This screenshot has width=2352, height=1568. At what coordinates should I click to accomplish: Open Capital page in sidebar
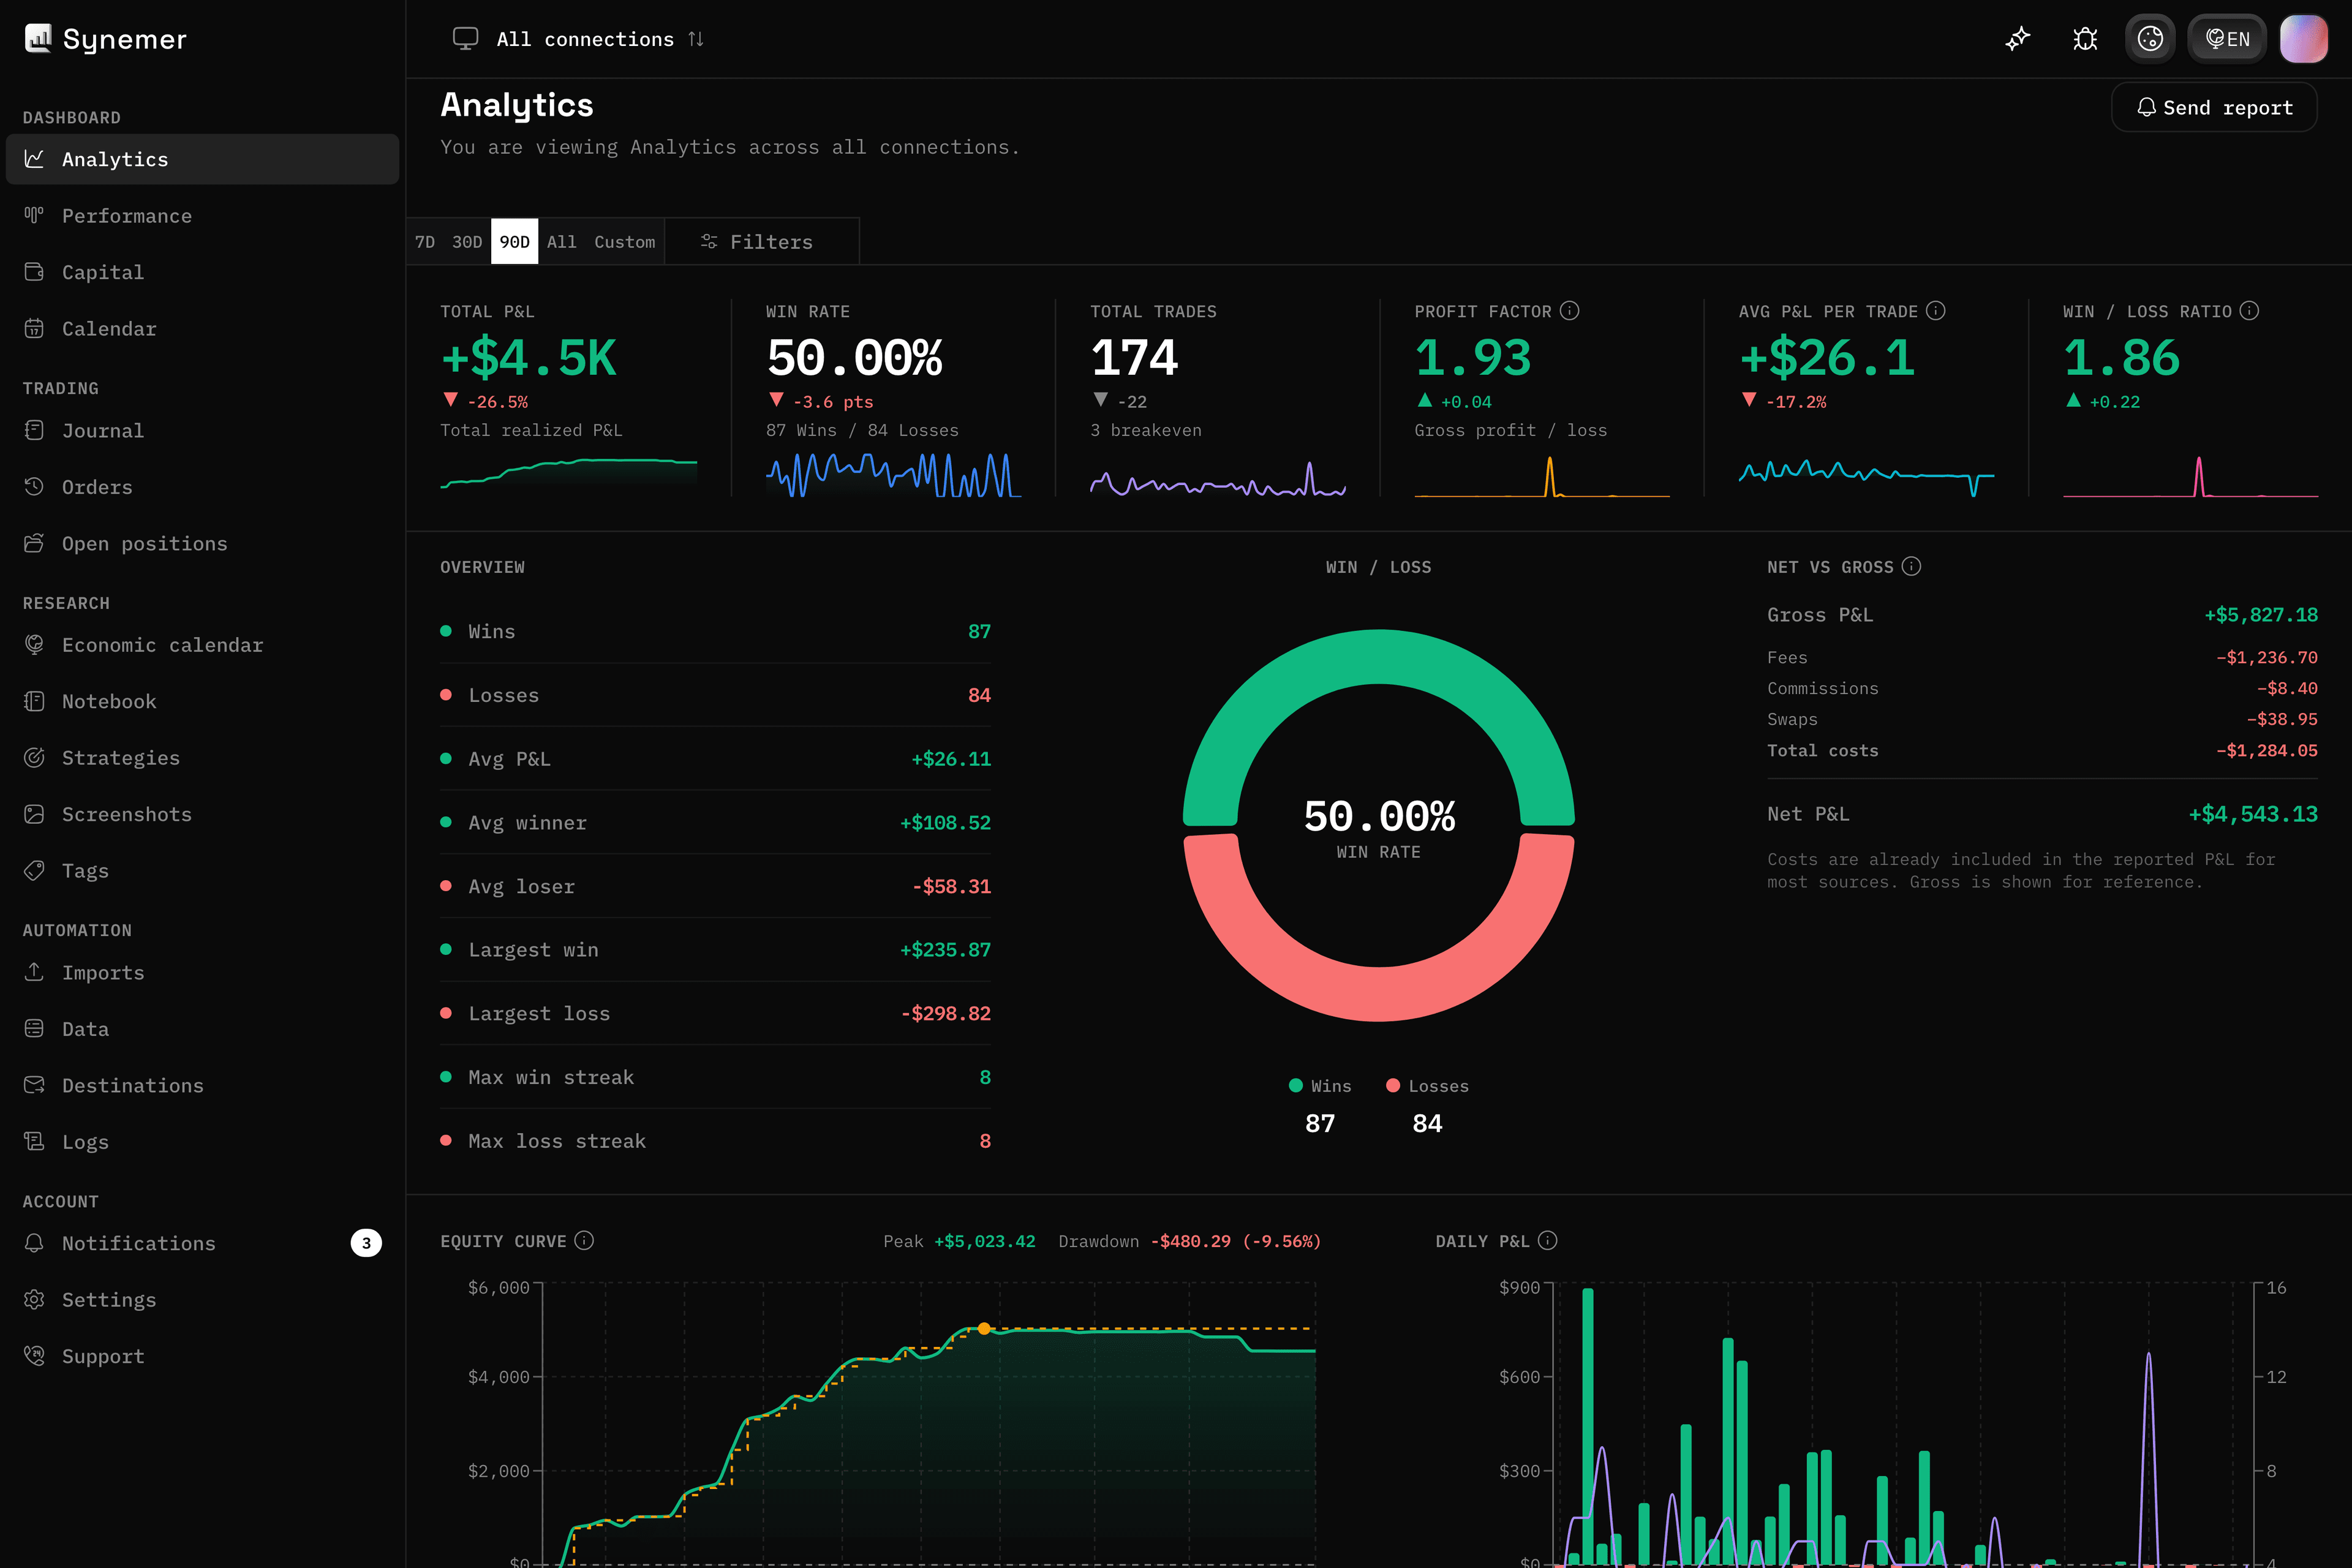(x=202, y=272)
